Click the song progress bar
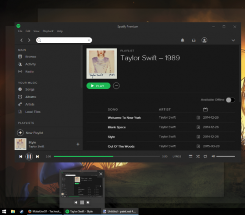 click(107, 156)
